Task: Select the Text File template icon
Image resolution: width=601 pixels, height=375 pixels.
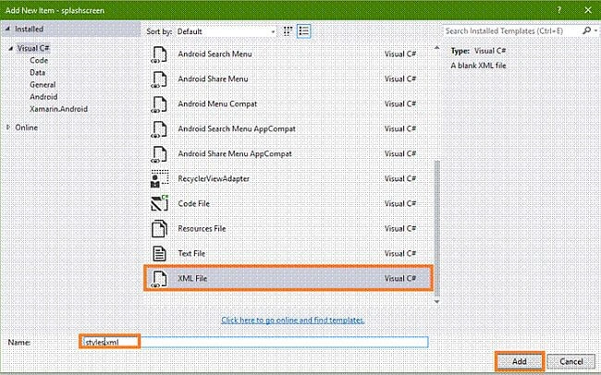Action: (x=159, y=254)
